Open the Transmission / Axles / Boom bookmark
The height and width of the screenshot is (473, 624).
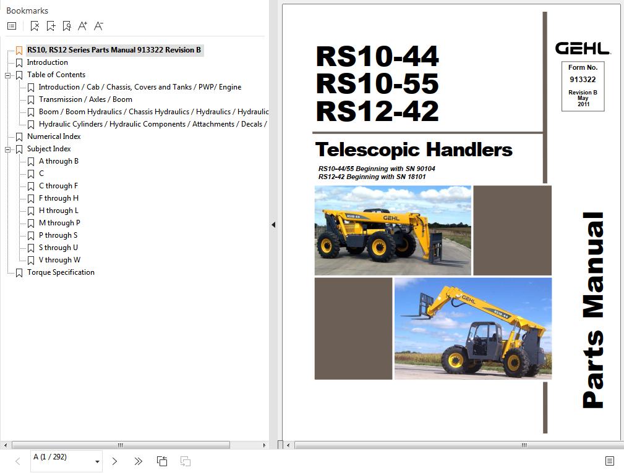coord(85,99)
